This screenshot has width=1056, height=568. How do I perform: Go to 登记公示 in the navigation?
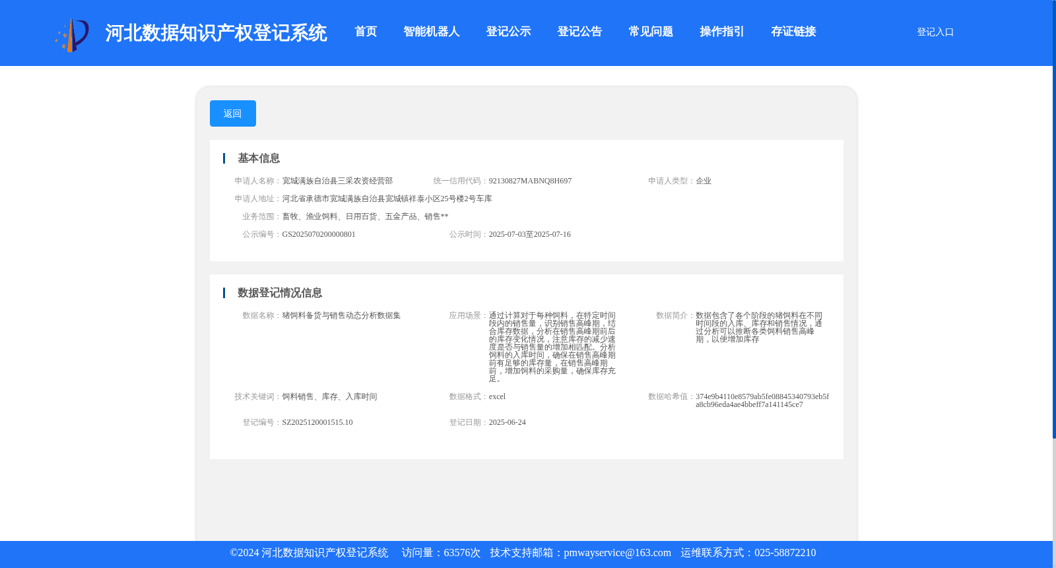point(508,32)
